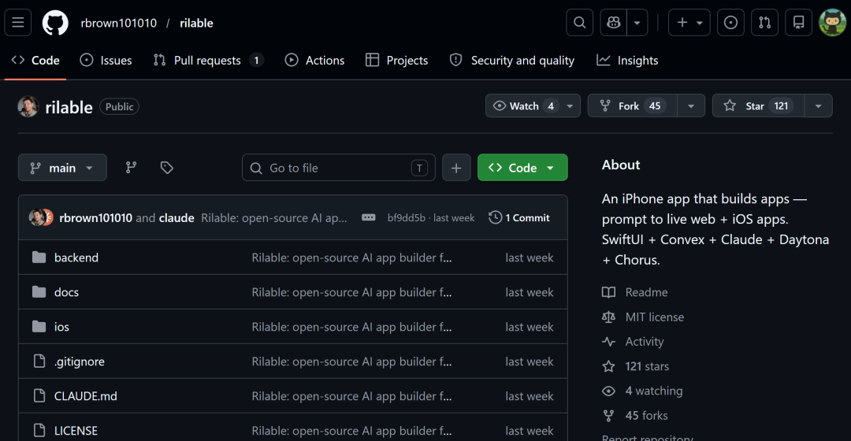
Task: Open the green Code dropdown button
Action: (522, 168)
